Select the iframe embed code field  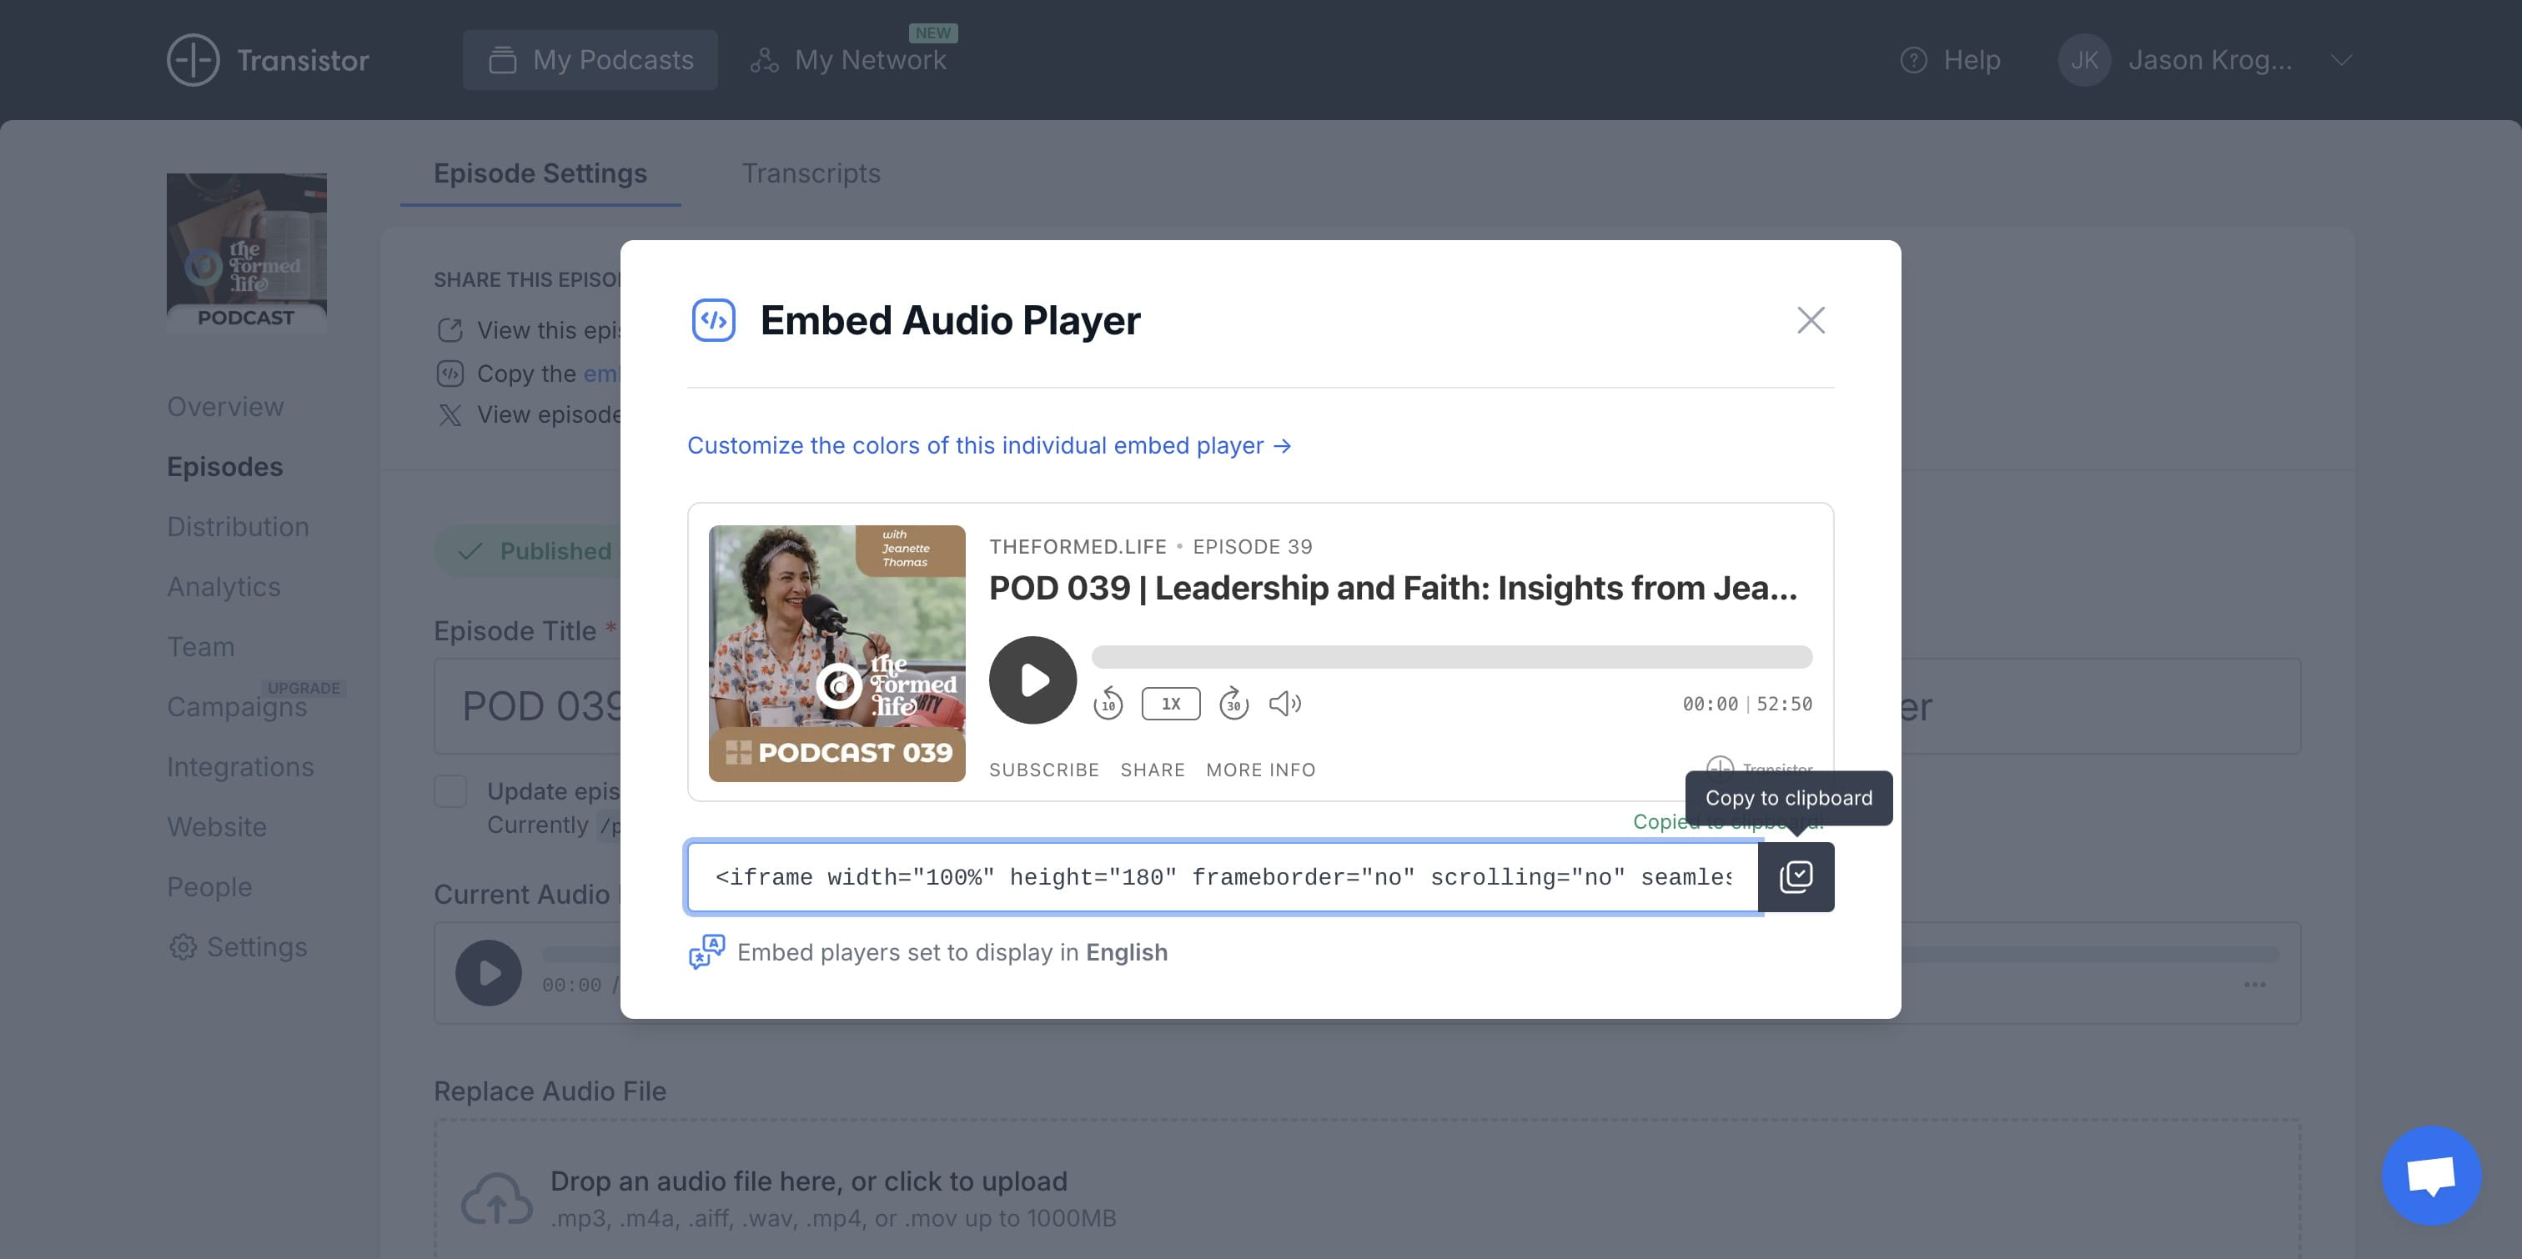click(x=1223, y=877)
